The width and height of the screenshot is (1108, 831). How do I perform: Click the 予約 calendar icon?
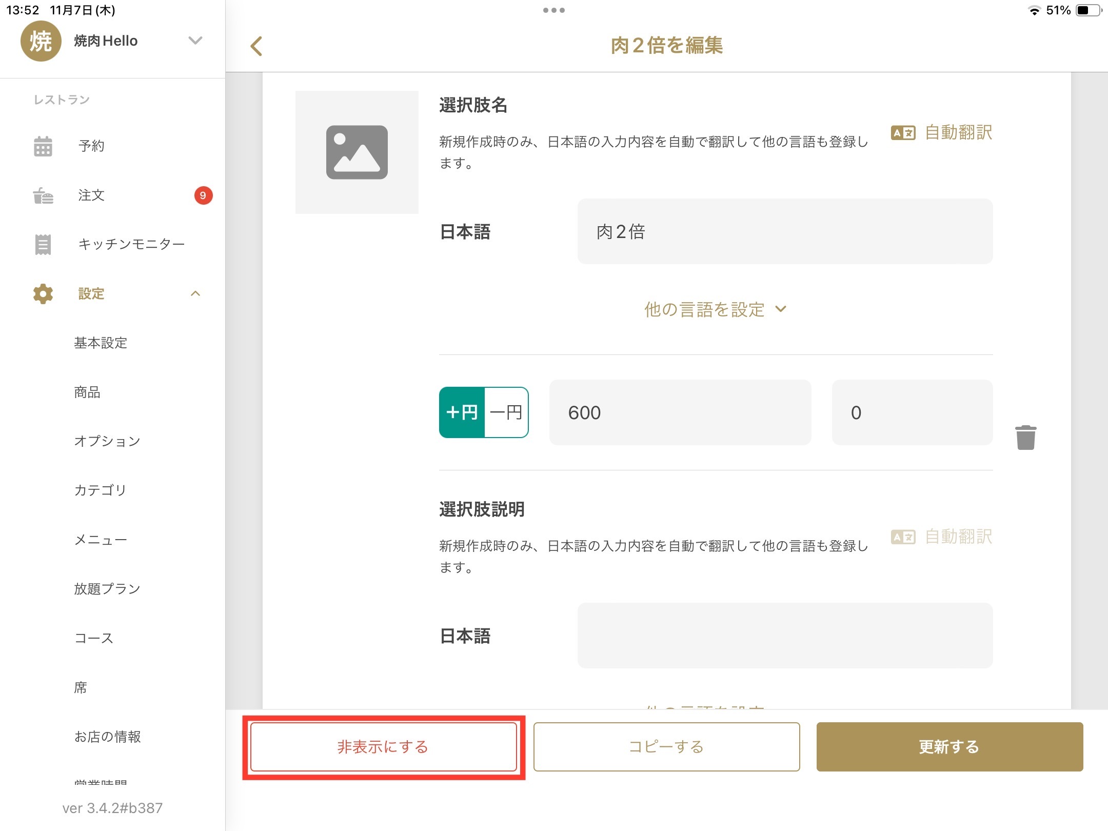click(43, 146)
